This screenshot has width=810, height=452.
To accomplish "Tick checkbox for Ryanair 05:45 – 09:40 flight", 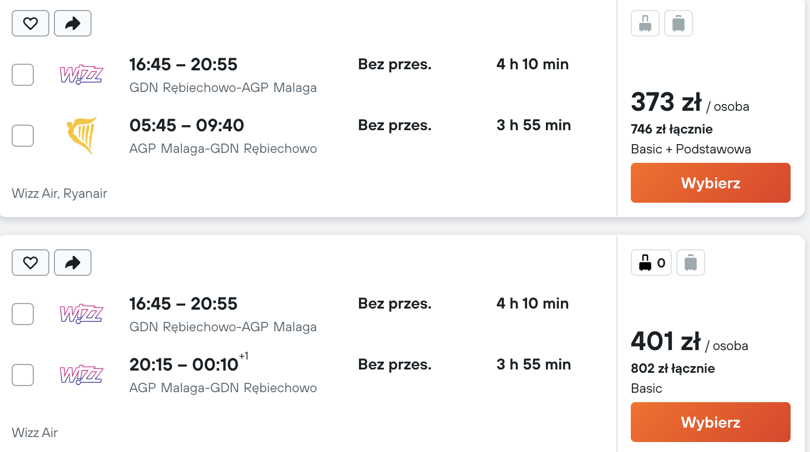I will [23, 136].
